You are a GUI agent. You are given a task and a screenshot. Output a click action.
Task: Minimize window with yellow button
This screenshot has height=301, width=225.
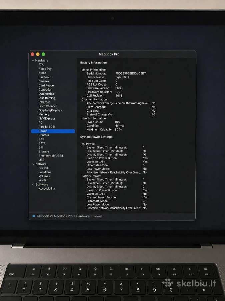[x=38, y=54]
